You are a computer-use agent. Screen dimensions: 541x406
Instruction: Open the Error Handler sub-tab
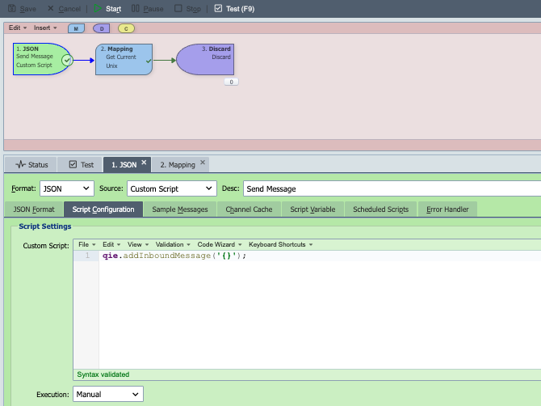[447, 209]
